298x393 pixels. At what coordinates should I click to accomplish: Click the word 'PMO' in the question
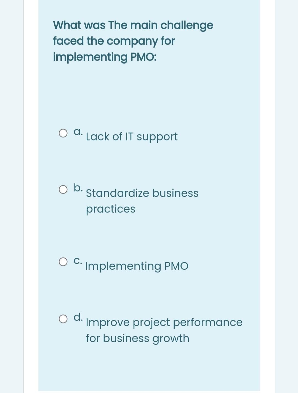144,57
